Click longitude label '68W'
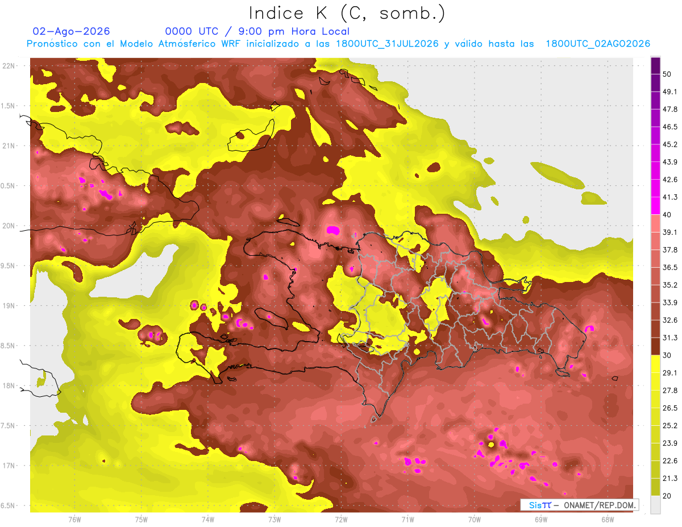The width and height of the screenshot is (682, 527). [x=608, y=520]
